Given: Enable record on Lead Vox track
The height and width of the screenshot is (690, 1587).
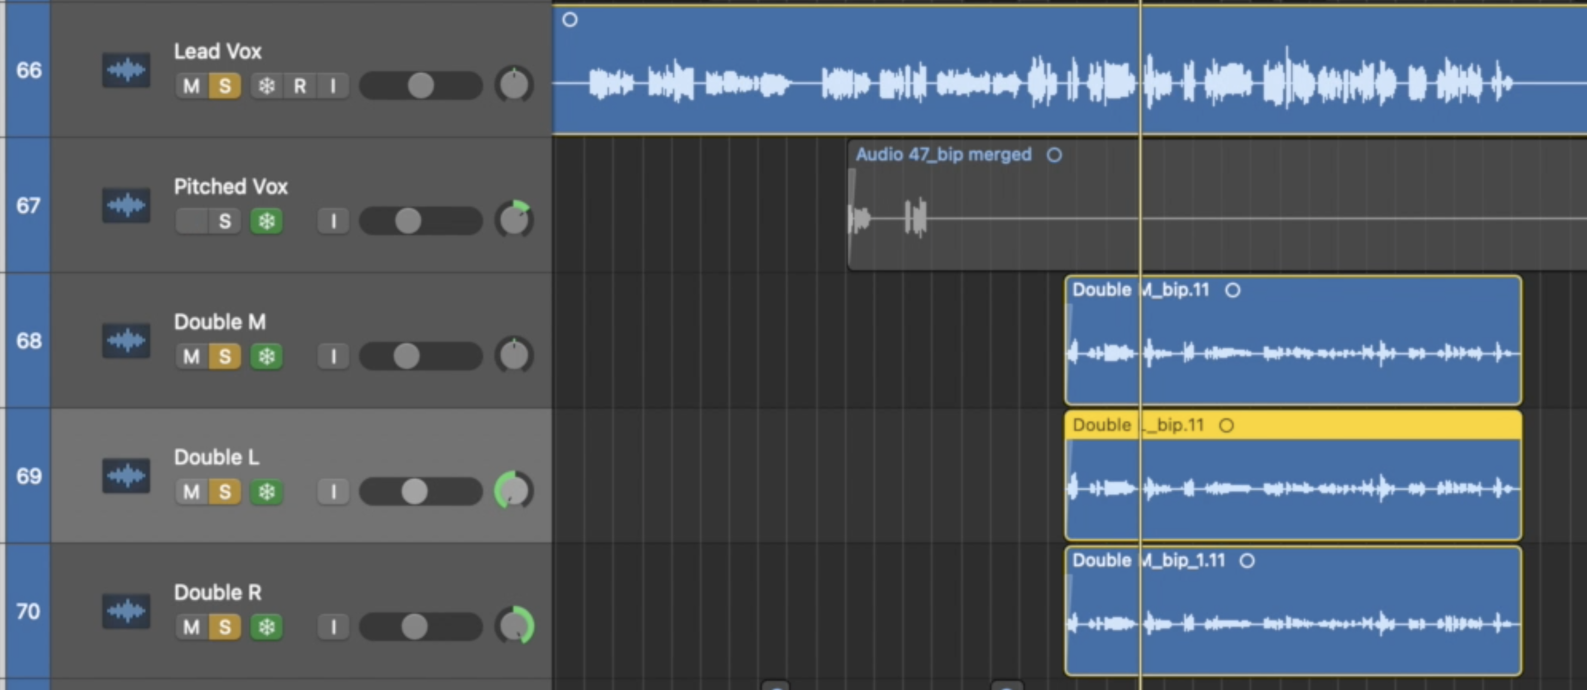Looking at the screenshot, I should click(x=300, y=85).
